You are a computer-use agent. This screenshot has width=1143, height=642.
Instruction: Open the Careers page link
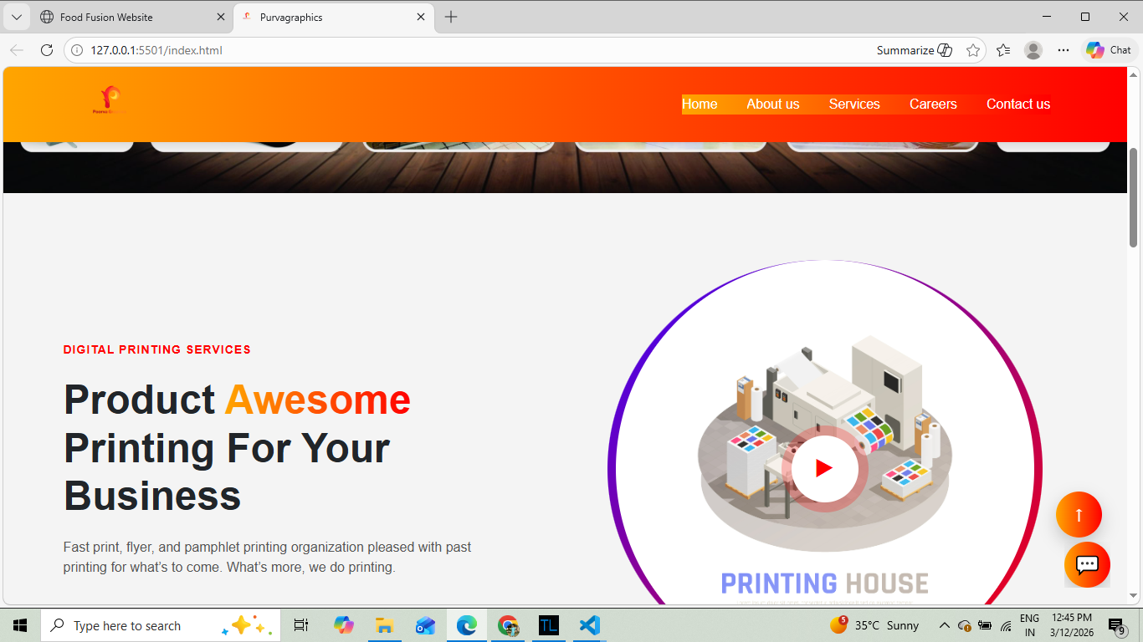[933, 104]
